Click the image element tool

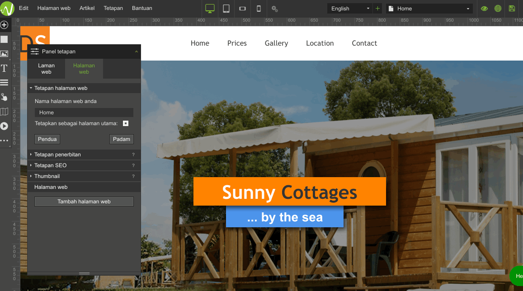point(4,54)
